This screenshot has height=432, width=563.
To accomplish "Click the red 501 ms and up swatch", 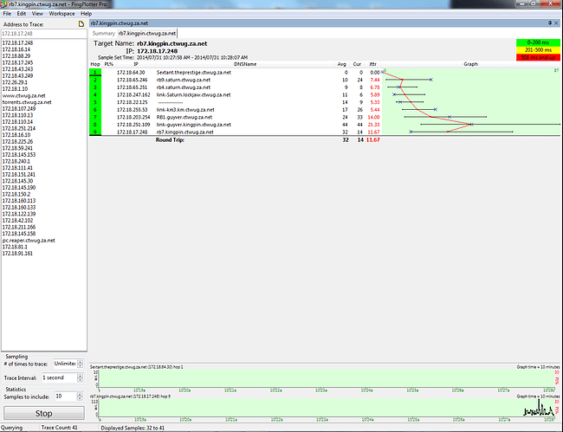I will tap(537, 56).
